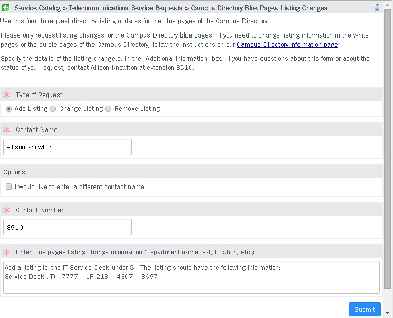Viewport: 393px width, 318px height.
Task: Choose the Change Listing option
Action: 53,109
